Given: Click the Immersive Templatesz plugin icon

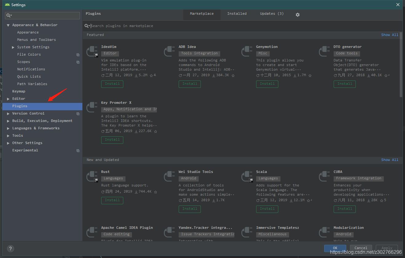Looking at the screenshot, I should point(247,232).
